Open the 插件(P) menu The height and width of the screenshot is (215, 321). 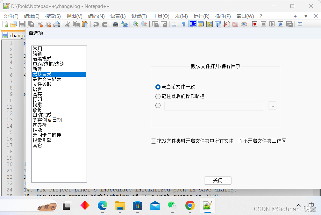pyautogui.click(x=223, y=16)
